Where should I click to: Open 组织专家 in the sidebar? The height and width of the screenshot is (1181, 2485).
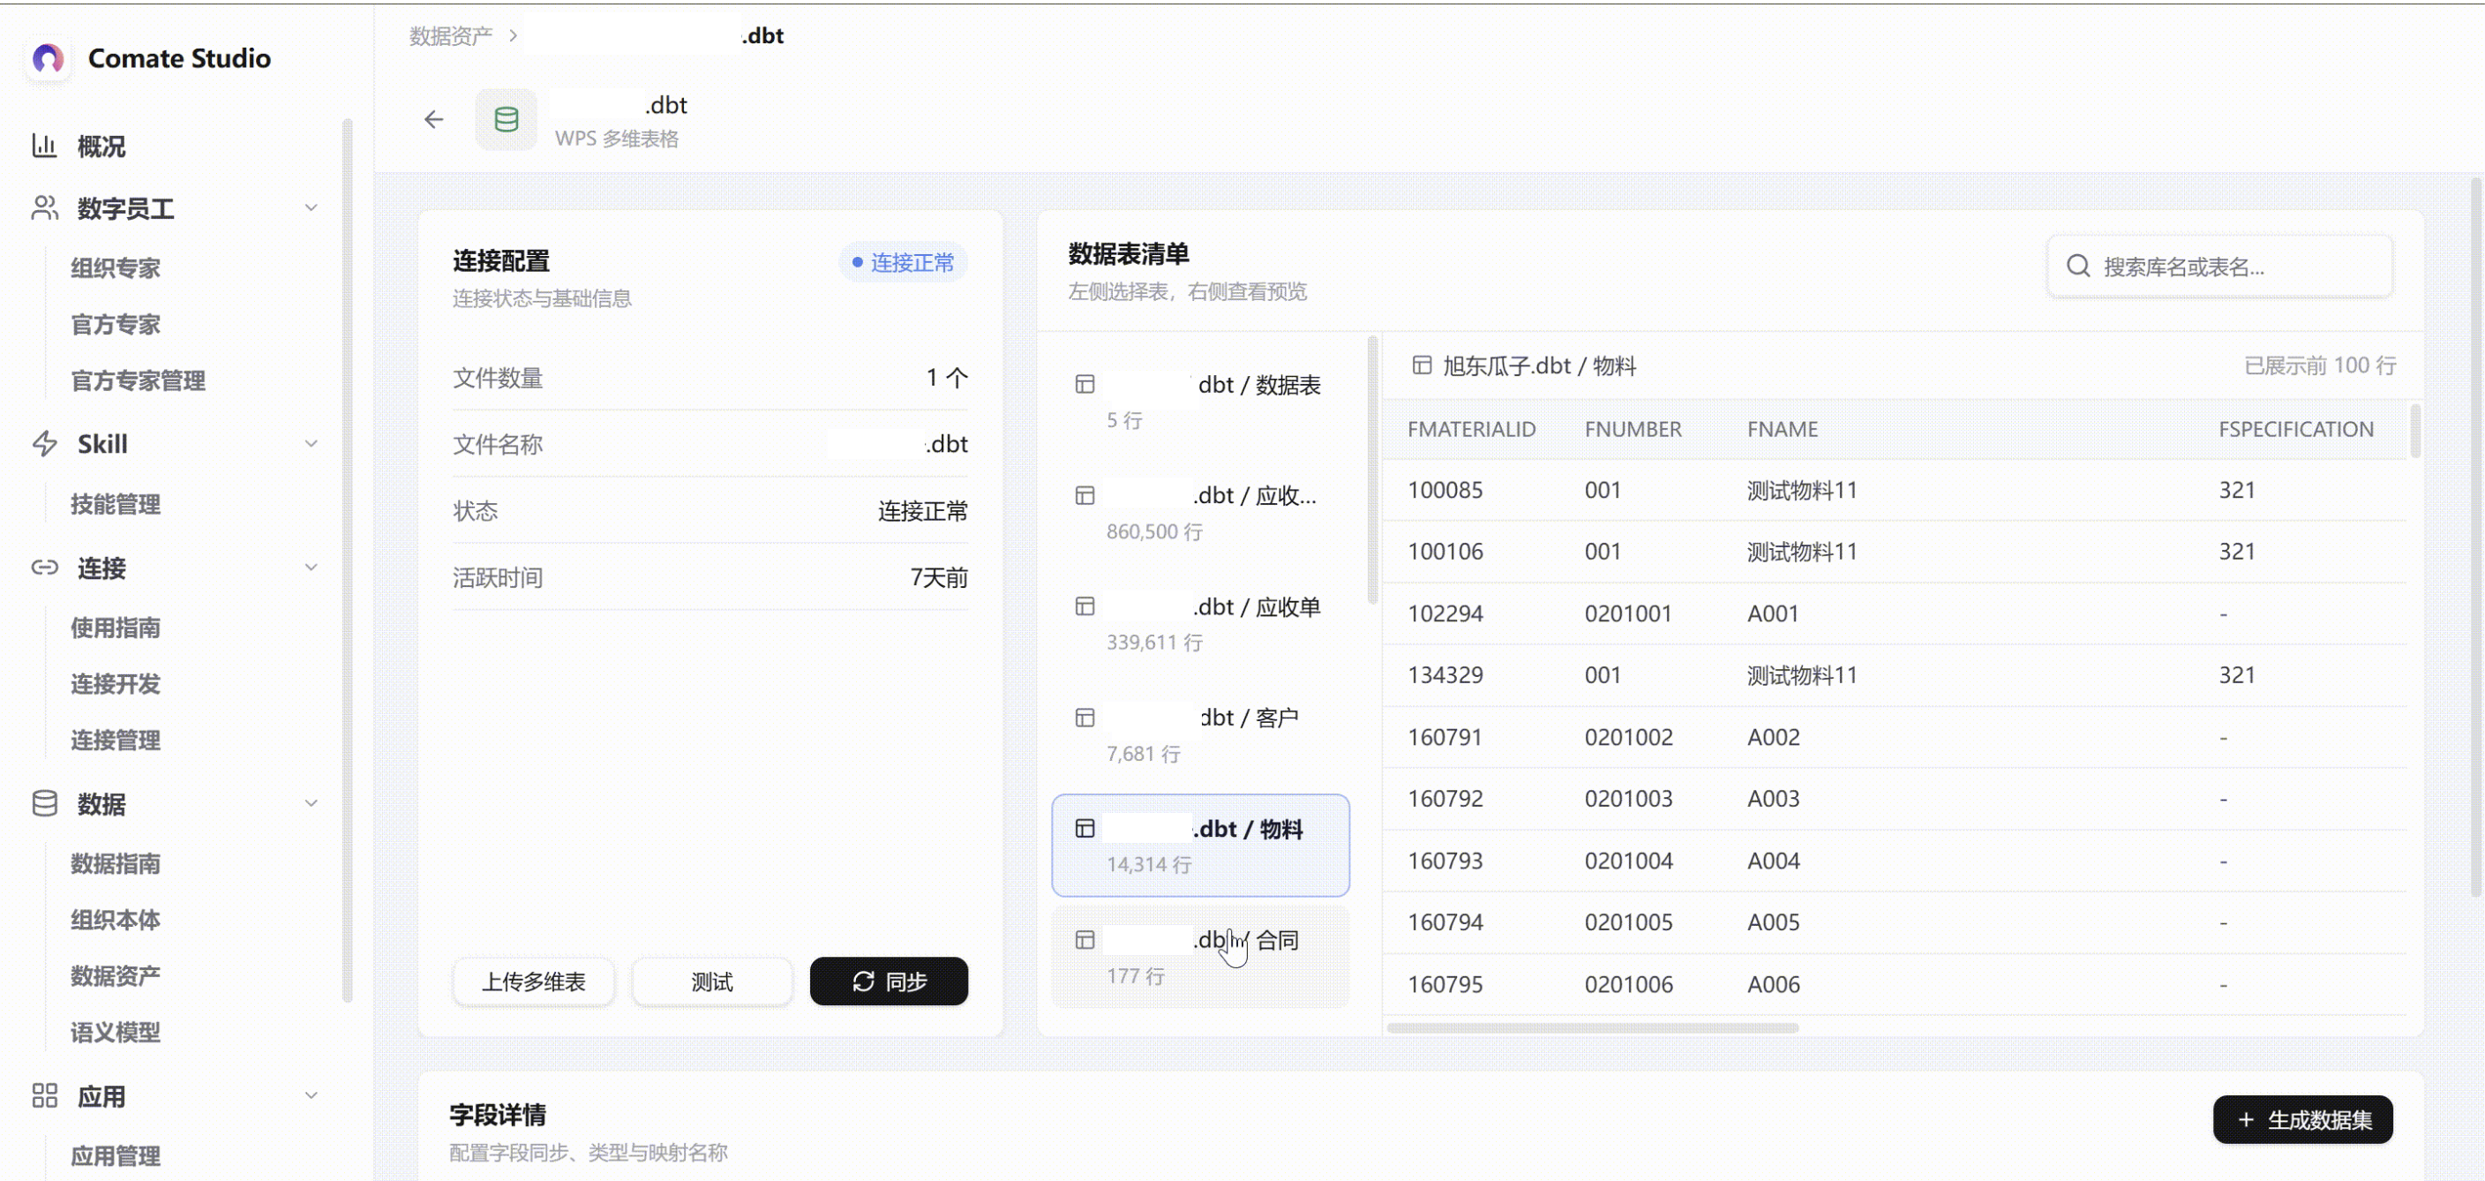[x=115, y=268]
